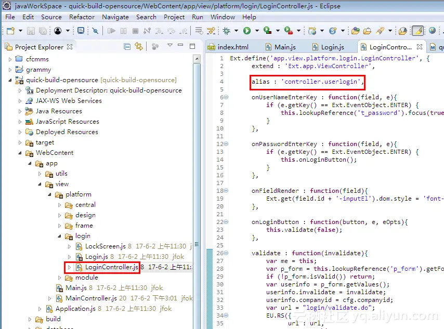Screen dimensions: 444x329
Task: Select LockScreen.js in the tree
Action: [x=106, y=246]
